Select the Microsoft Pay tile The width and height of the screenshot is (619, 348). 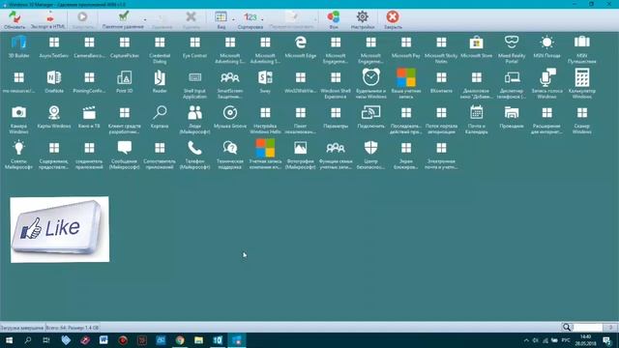[x=406, y=46]
